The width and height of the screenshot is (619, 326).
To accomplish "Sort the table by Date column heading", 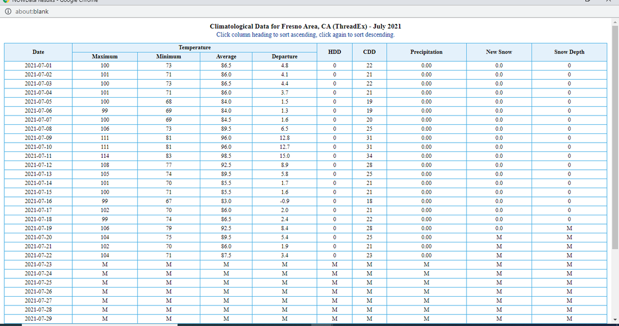I will click(x=38, y=52).
